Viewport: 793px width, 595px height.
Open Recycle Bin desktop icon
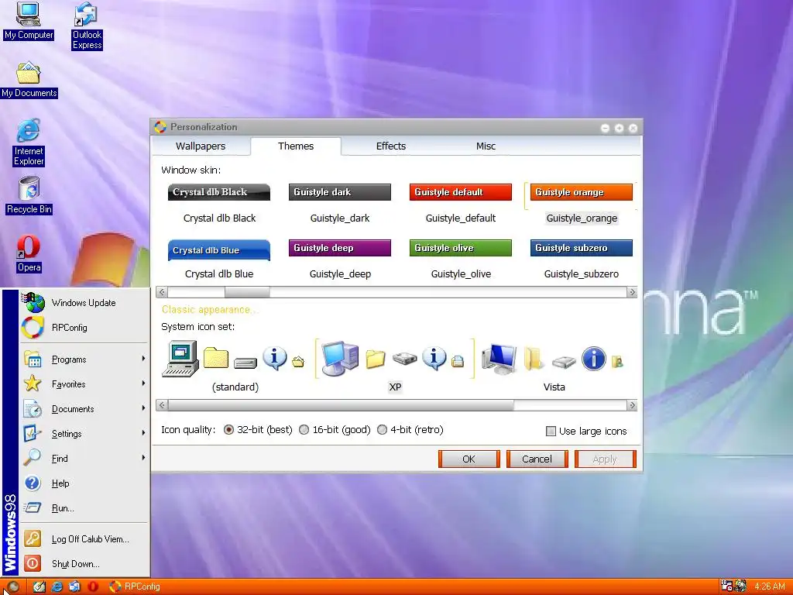[29, 196]
